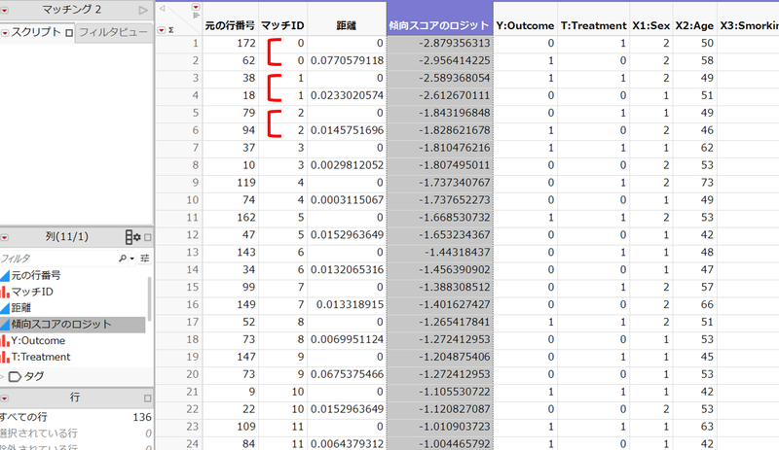Select 傾向スコアのロジット in the column list
The width and height of the screenshot is (779, 450).
[x=61, y=324]
